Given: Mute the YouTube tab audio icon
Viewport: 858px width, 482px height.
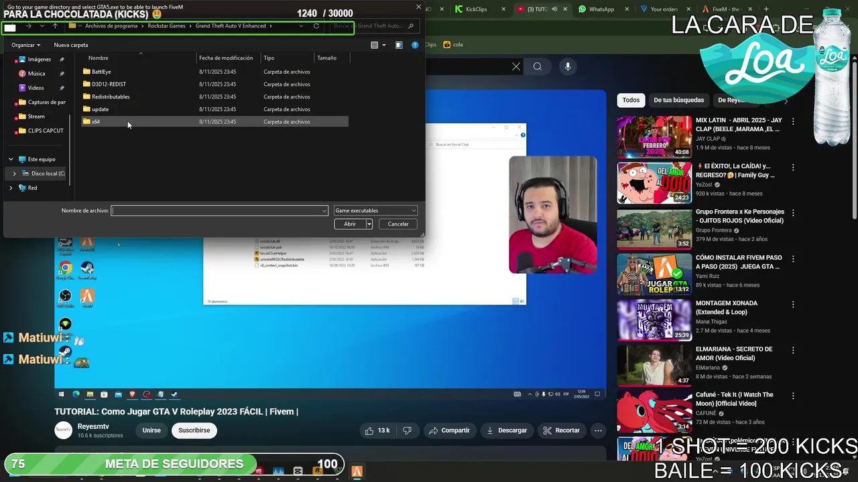Looking at the screenshot, I should coord(554,9).
